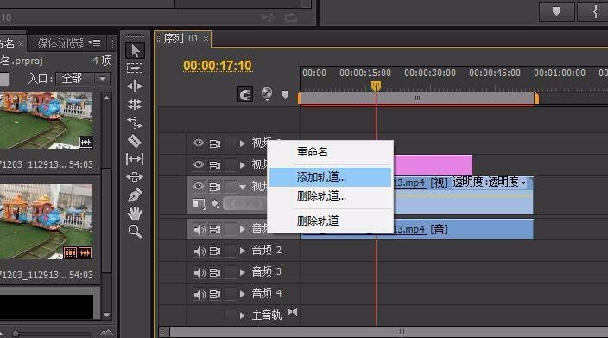Toggle sync lock on Audio 4 track

(x=215, y=295)
